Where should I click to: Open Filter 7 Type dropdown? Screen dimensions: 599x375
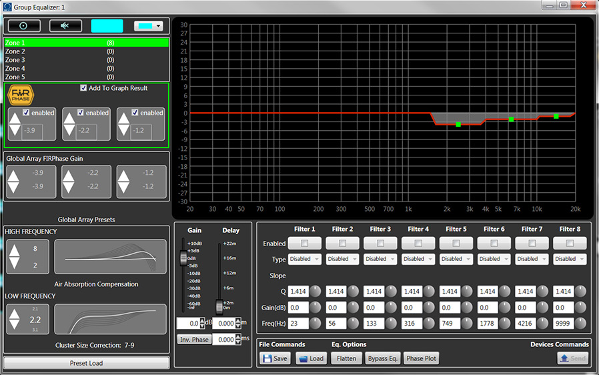pyautogui.click(x=532, y=259)
